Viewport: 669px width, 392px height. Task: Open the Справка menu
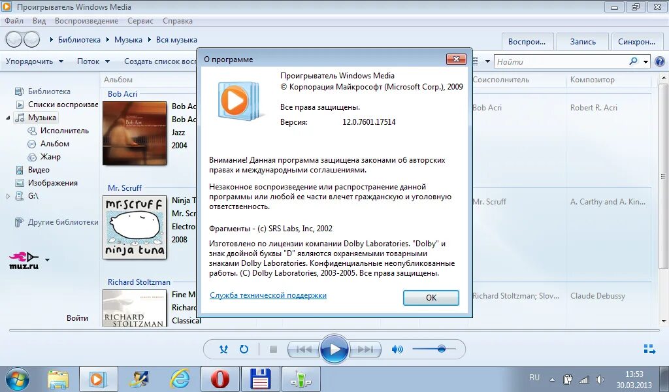pyautogui.click(x=178, y=21)
